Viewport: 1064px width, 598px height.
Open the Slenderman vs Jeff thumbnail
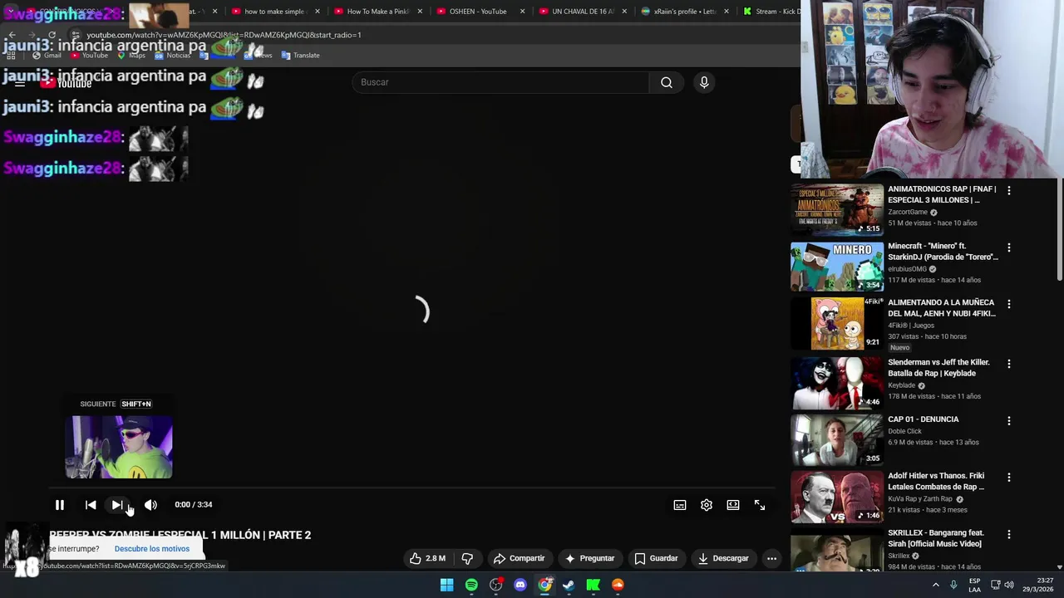[836, 383]
